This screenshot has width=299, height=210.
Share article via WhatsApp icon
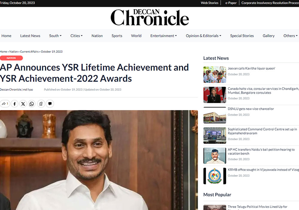click(x=32, y=104)
